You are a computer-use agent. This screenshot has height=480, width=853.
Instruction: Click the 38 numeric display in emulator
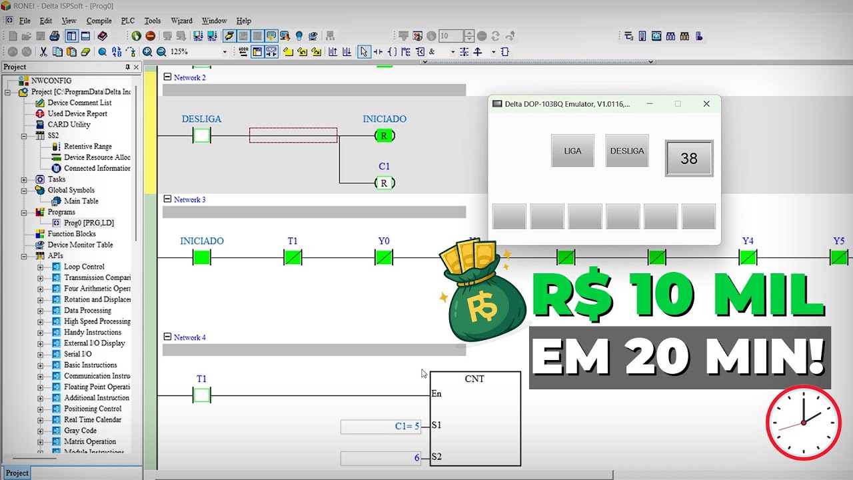pyautogui.click(x=689, y=158)
